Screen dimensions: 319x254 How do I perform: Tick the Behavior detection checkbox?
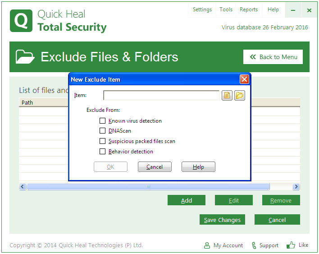102,152
